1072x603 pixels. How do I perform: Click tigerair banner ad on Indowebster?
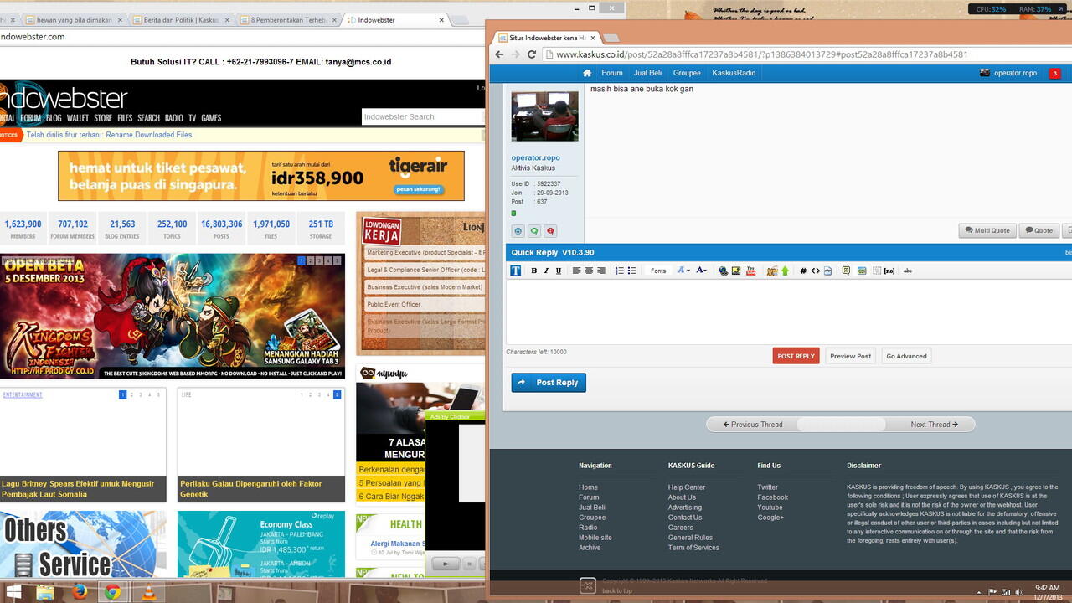(260, 176)
